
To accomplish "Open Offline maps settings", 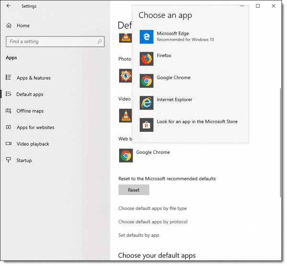I will (30, 111).
